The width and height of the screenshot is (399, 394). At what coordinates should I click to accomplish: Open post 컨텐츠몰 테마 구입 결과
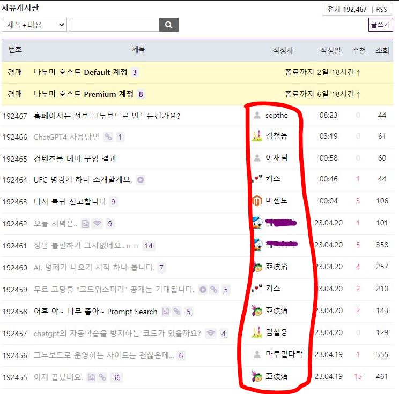coord(75,159)
